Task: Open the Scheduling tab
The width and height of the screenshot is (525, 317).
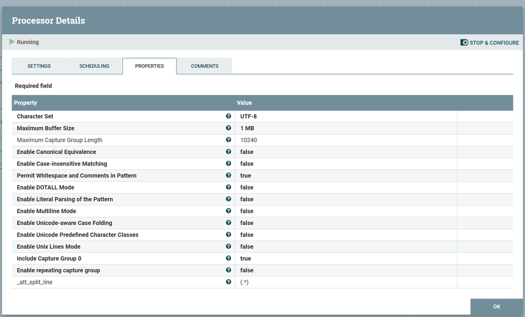Action: click(x=94, y=66)
